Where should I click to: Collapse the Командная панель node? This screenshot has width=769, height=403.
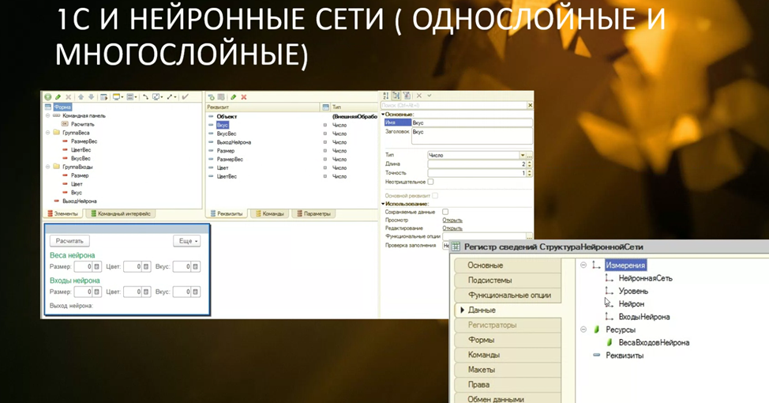[x=48, y=116]
